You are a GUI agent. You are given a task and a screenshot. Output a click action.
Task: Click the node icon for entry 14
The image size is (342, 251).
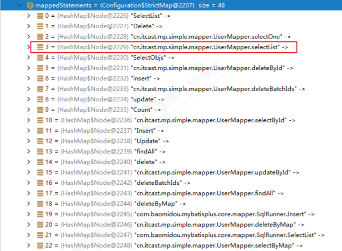coord(40,162)
